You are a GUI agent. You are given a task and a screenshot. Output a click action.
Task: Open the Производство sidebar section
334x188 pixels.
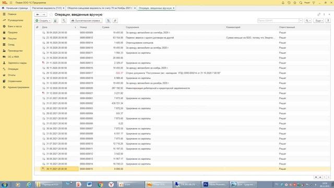click(15, 51)
